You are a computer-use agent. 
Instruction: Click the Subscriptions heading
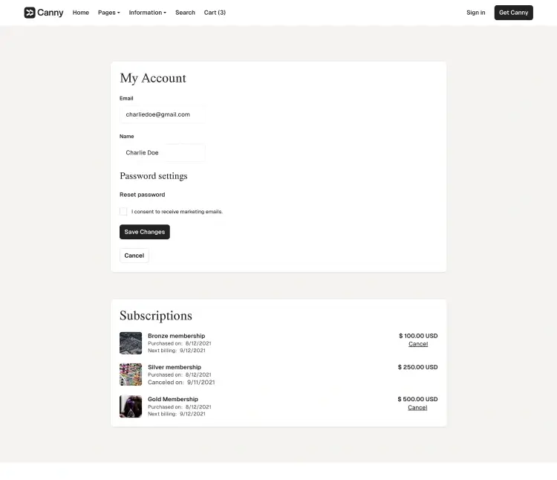[156, 316]
